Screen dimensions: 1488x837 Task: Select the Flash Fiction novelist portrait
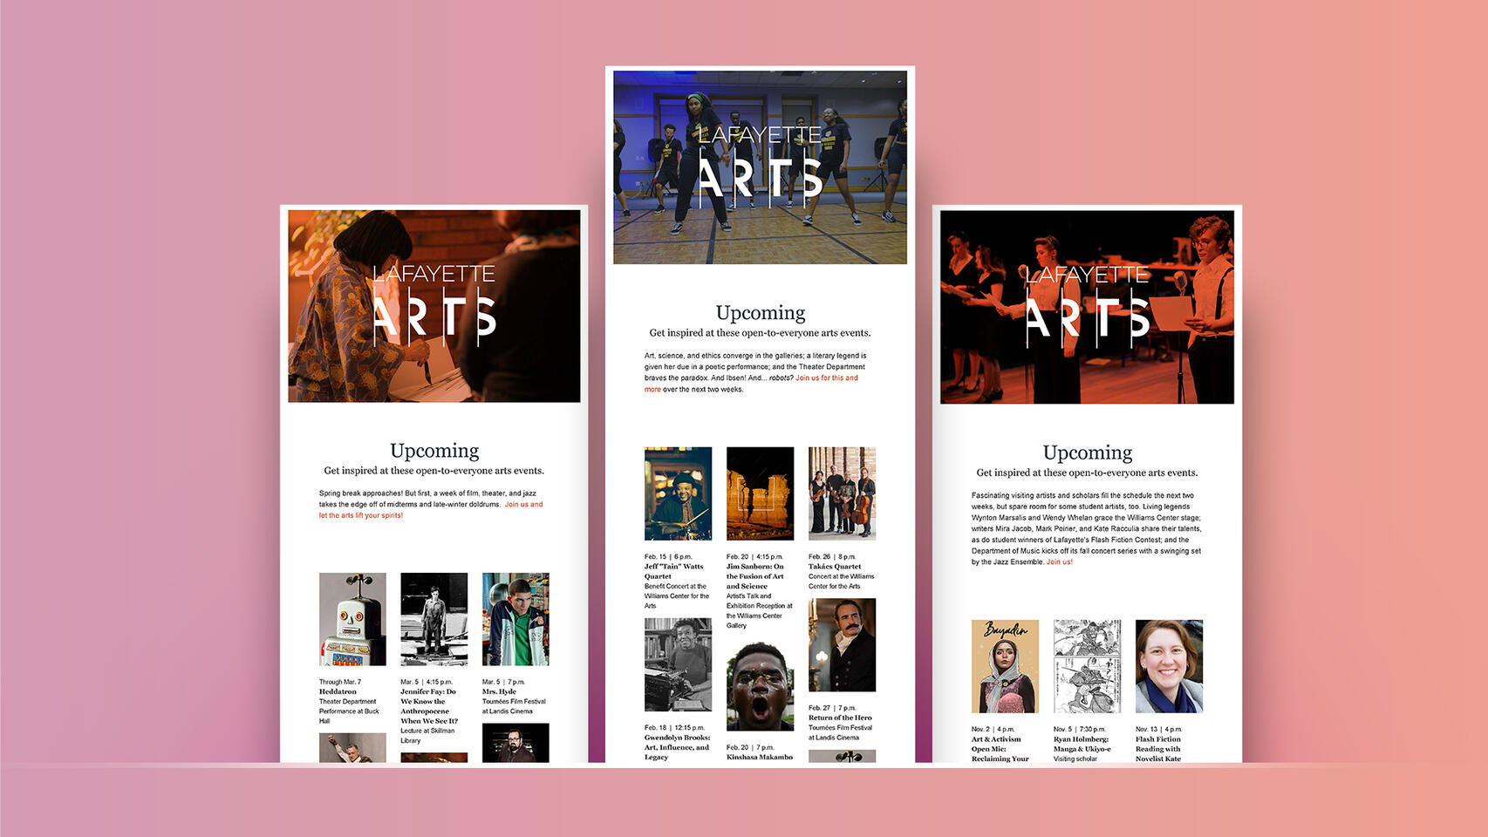coord(1169,666)
